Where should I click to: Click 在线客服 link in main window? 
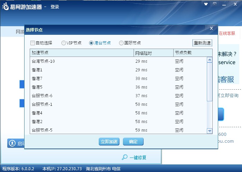pos(227,33)
